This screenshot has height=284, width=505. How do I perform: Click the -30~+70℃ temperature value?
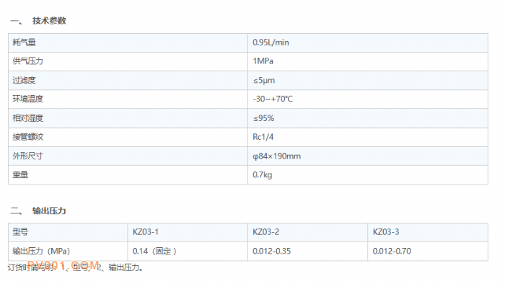[273, 99]
